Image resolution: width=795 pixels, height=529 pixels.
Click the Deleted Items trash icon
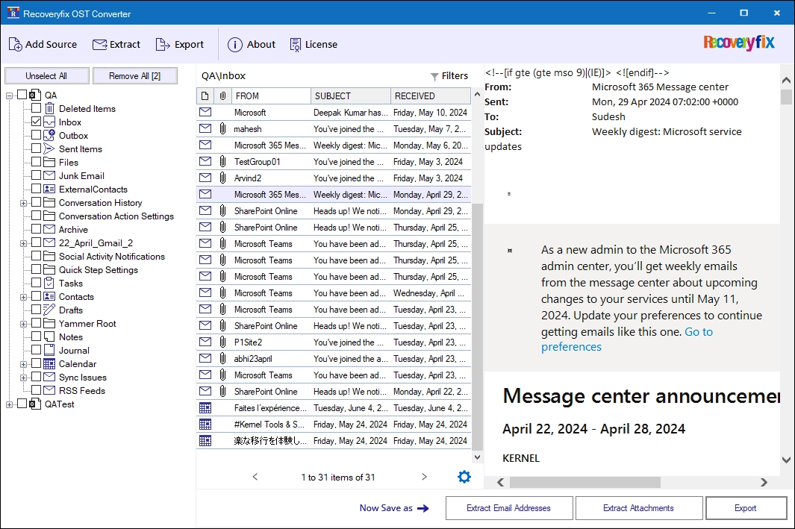coord(49,108)
